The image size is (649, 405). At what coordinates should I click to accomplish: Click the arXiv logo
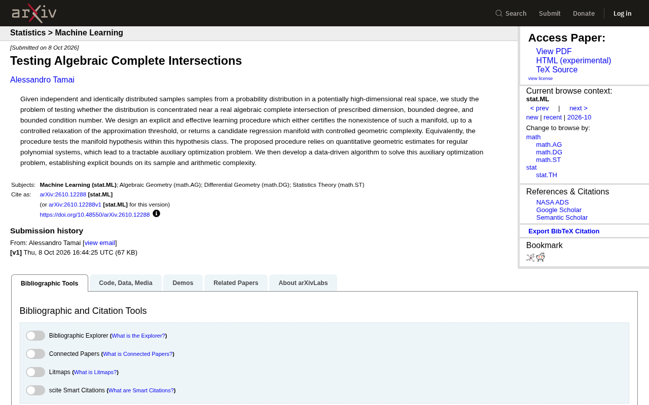tap(34, 13)
